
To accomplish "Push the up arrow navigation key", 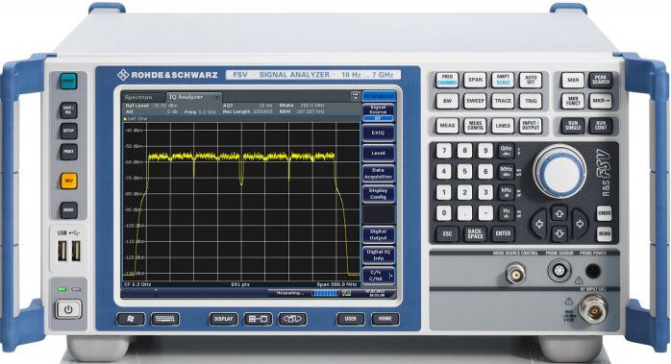I will [x=559, y=213].
